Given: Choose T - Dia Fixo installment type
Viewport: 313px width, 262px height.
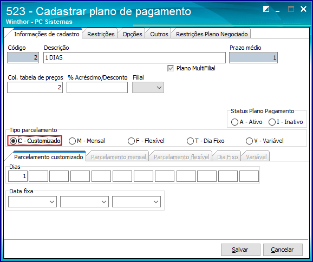Looking at the screenshot, I should (x=190, y=141).
